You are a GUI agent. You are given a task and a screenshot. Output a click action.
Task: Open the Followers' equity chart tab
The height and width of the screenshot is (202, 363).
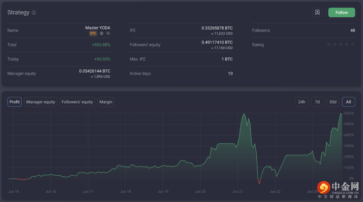(x=77, y=102)
